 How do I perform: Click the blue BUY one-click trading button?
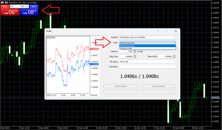[x=34, y=6]
